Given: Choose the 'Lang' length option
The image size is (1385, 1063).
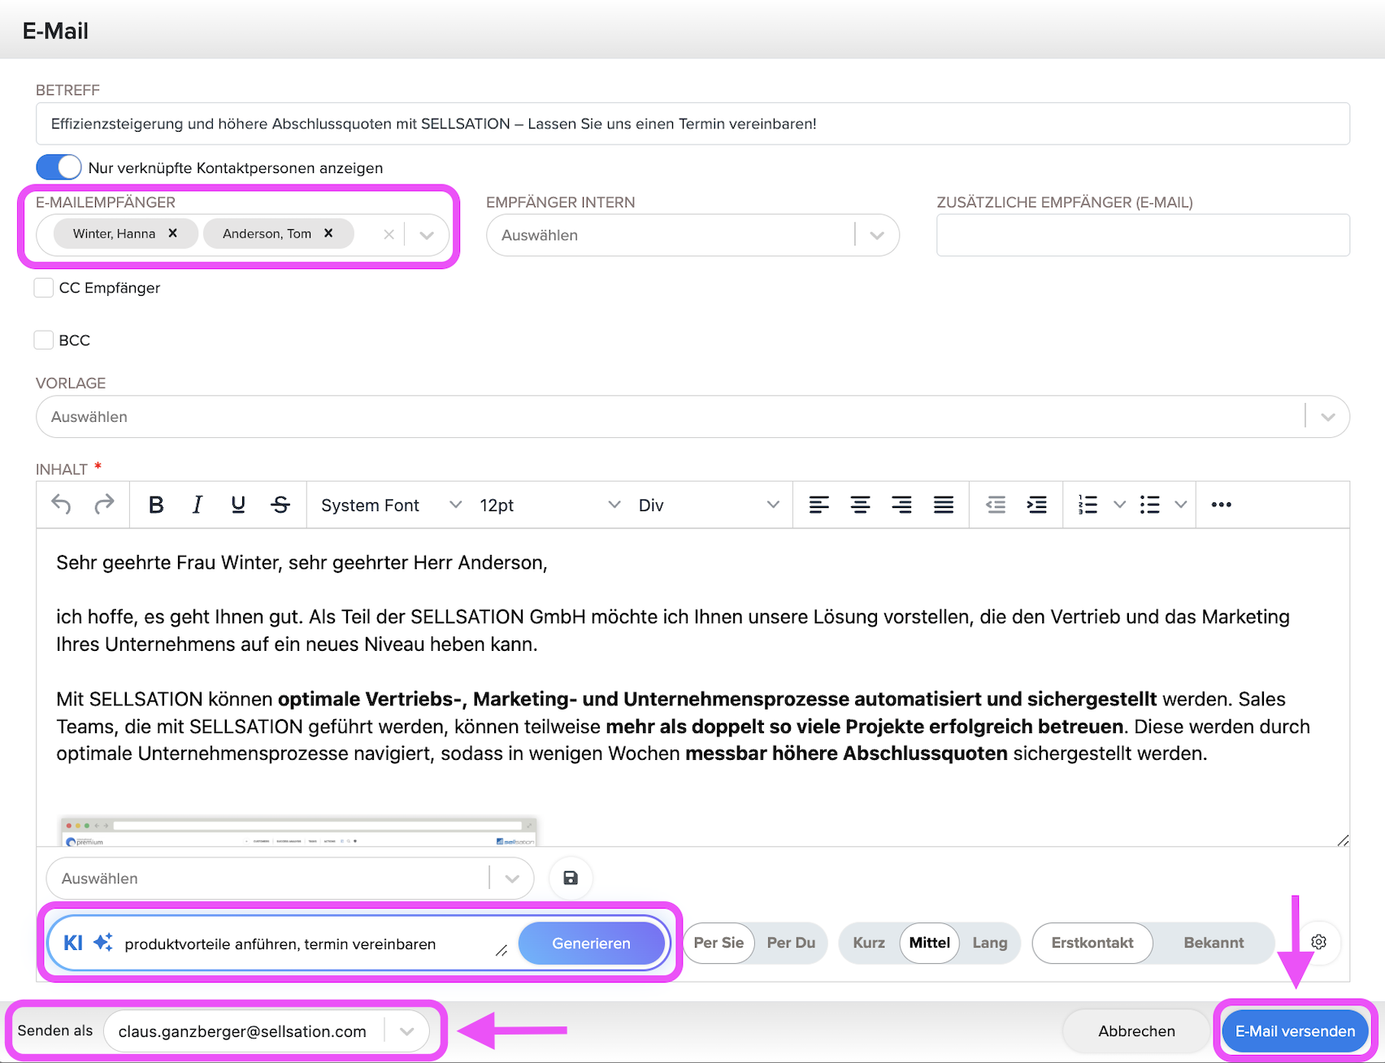Looking at the screenshot, I should [990, 943].
